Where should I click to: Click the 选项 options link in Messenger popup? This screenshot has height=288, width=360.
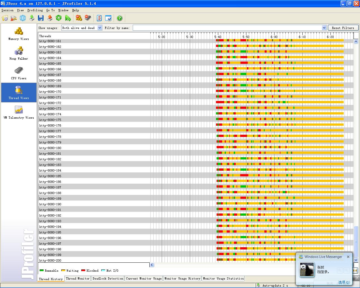coord(344,282)
